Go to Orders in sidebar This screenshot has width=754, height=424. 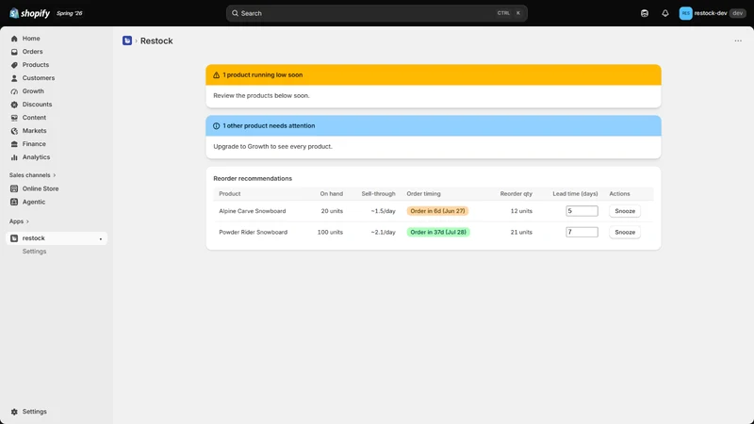coord(32,52)
